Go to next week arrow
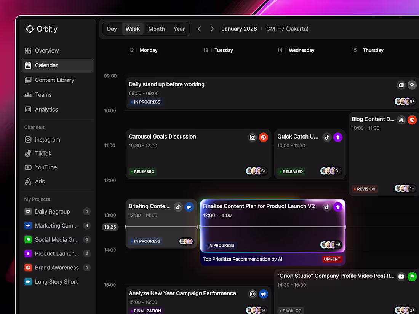419x314 pixels. (212, 29)
